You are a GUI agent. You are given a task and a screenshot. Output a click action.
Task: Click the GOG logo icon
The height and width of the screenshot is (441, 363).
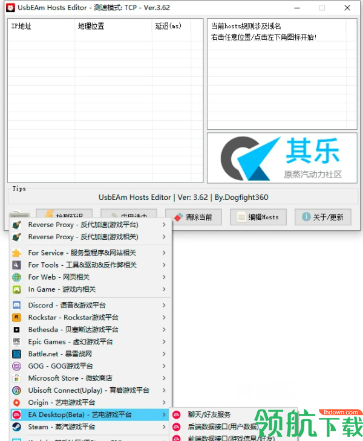pyautogui.click(x=16, y=366)
